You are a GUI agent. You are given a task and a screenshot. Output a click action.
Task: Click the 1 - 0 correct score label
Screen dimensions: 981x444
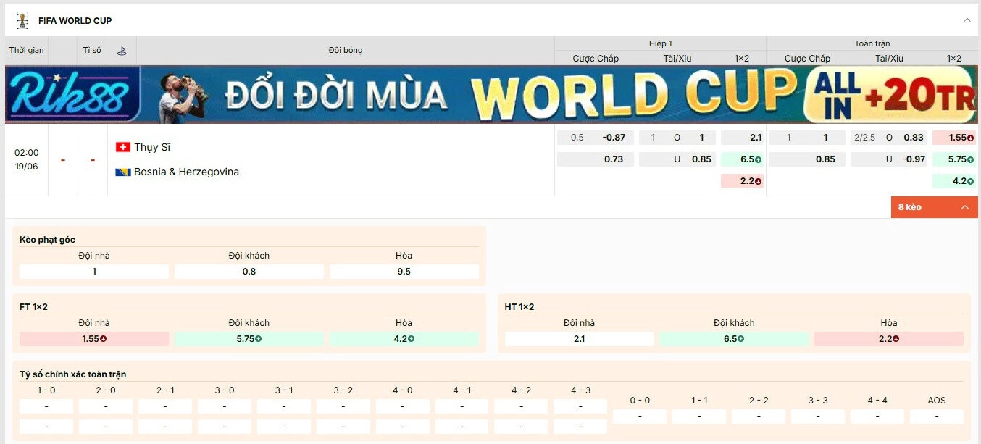(x=46, y=390)
